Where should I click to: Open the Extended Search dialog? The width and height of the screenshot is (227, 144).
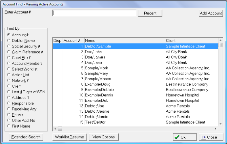26,137
